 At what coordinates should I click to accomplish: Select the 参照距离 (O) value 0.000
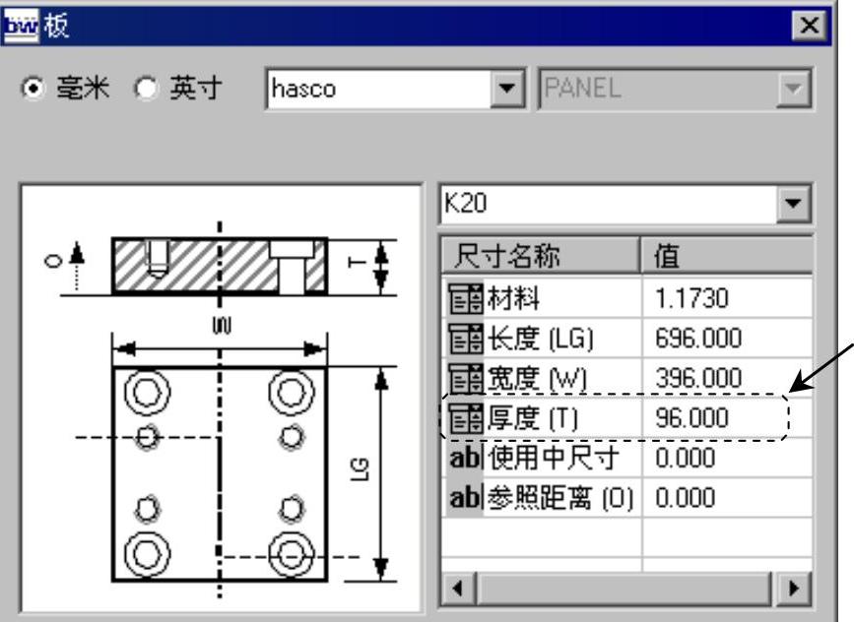(x=686, y=498)
